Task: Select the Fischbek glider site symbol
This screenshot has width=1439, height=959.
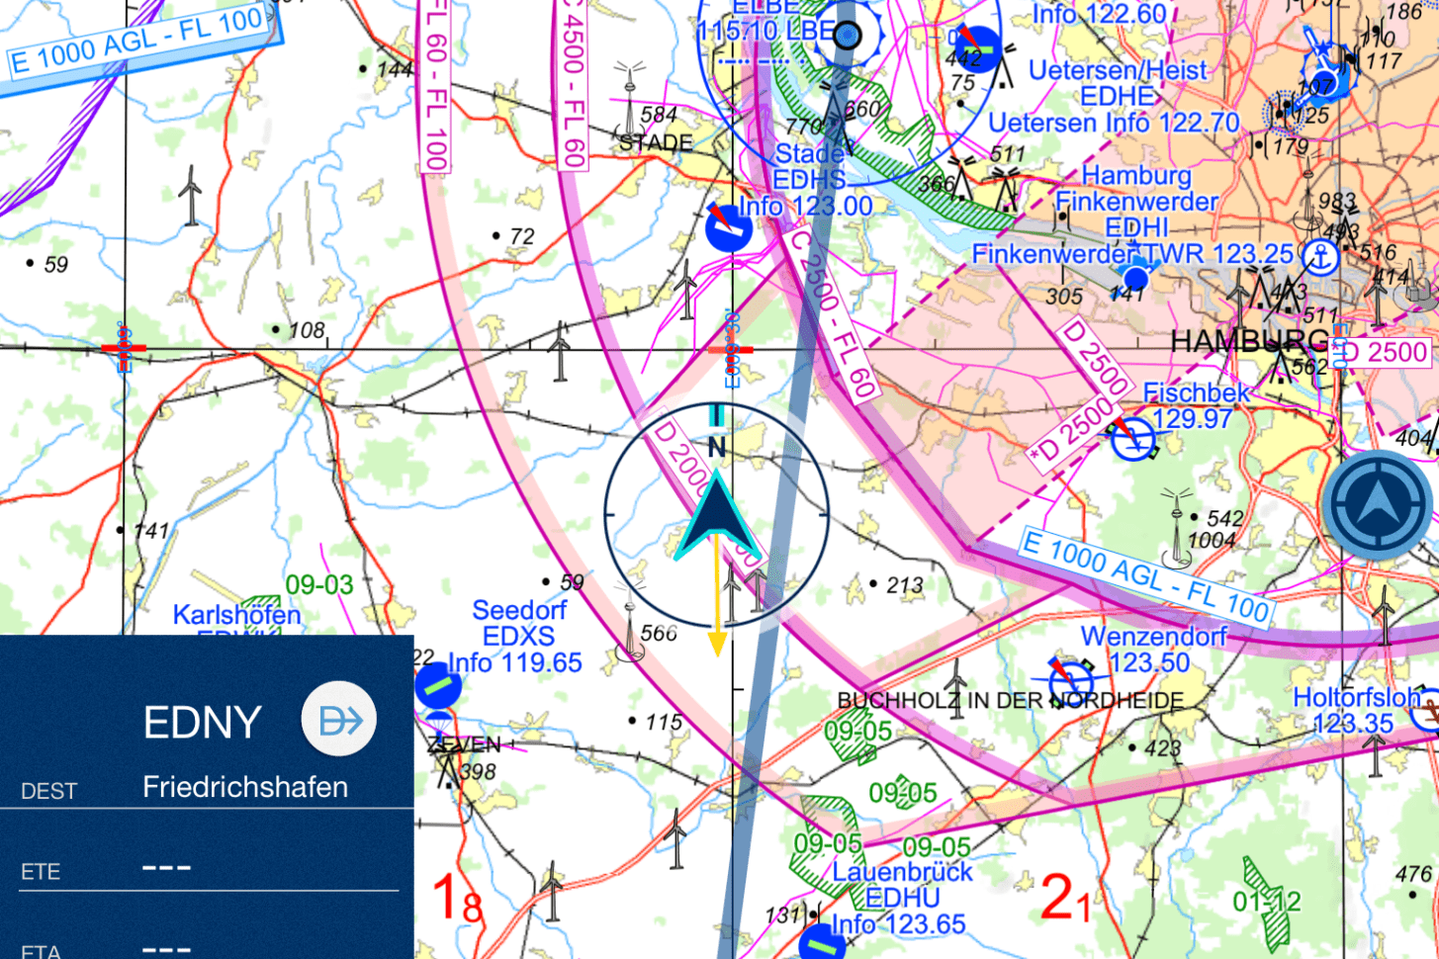Action: (x=1133, y=438)
